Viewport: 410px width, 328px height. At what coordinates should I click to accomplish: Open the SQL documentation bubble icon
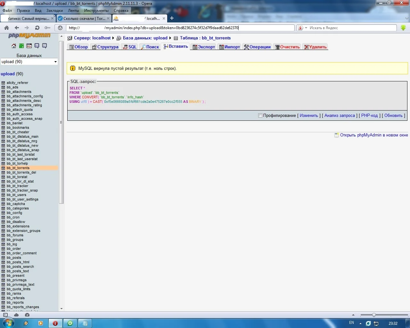point(45,46)
